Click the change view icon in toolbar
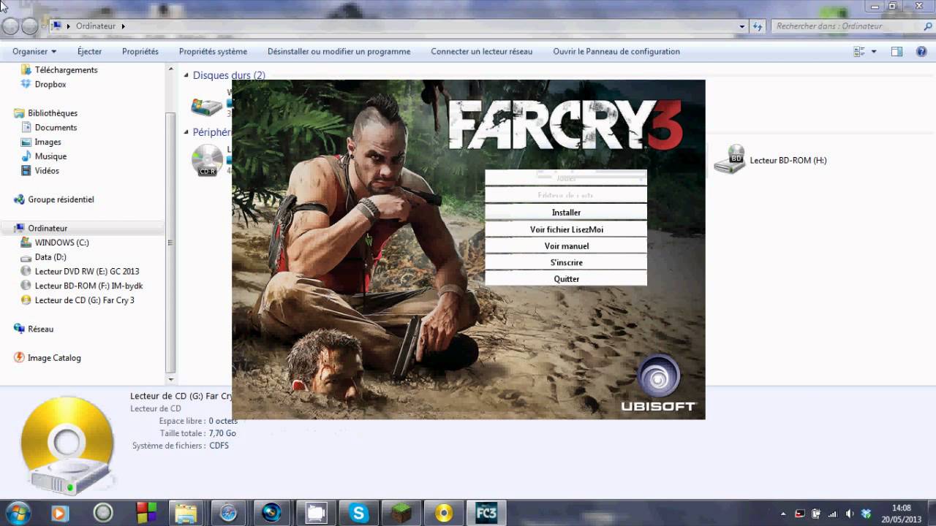The width and height of the screenshot is (936, 526). click(x=859, y=52)
